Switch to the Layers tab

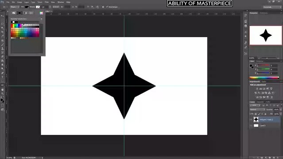click(252, 102)
